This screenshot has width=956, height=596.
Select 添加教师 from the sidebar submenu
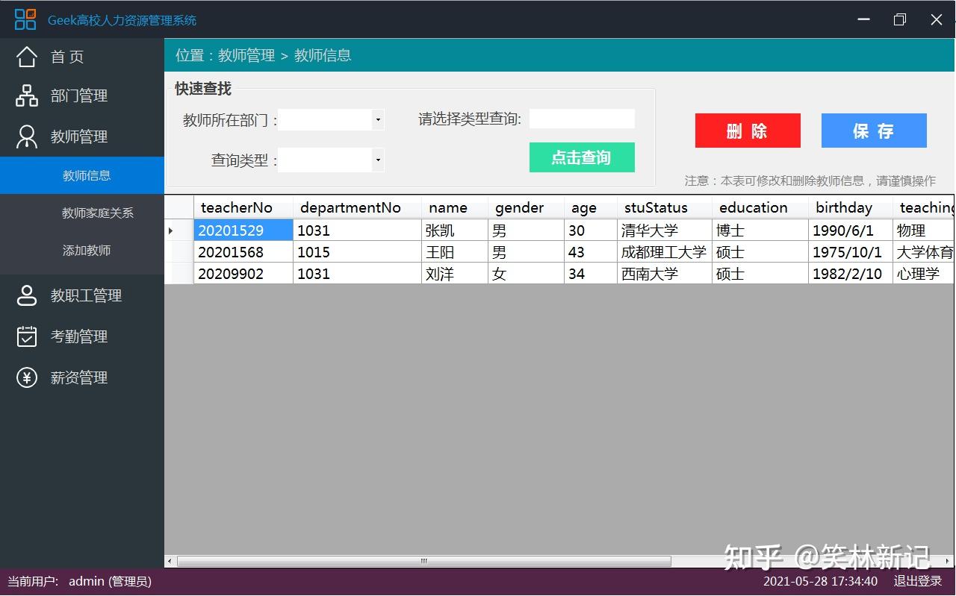click(x=86, y=251)
